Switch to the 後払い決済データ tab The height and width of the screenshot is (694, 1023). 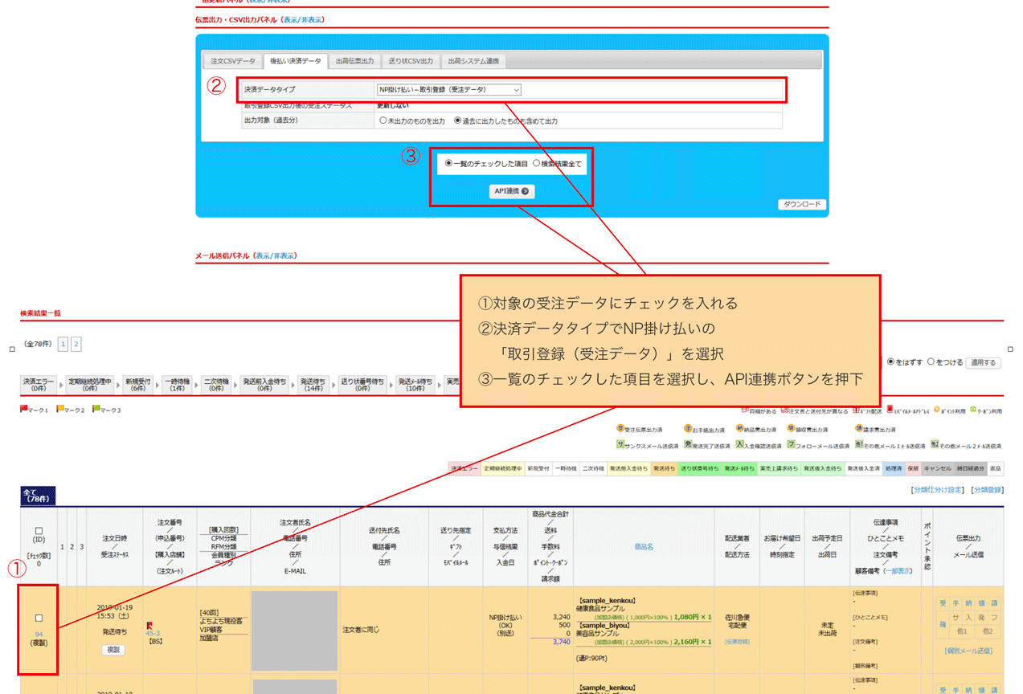[296, 61]
